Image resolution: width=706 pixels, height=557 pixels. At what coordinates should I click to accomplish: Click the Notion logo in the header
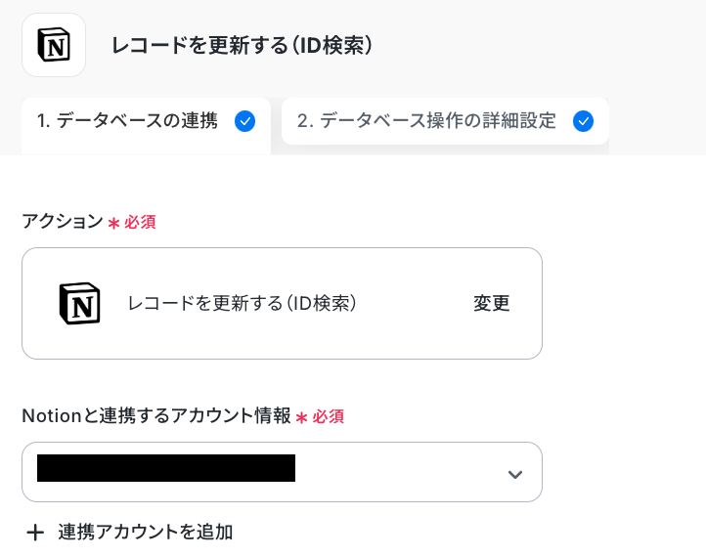[54, 45]
